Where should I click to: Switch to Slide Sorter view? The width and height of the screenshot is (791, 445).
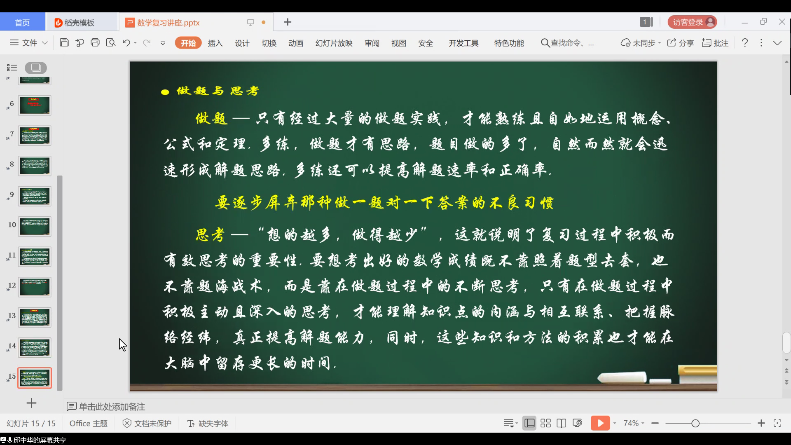(x=545, y=423)
